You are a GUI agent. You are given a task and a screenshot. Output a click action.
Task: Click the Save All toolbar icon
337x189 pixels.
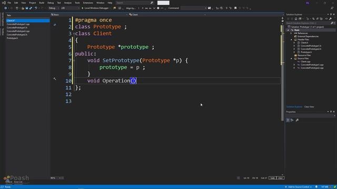(31, 8)
